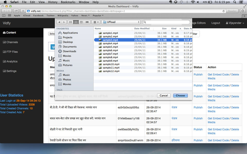Click the file dialog search field
The width and height of the screenshot is (247, 154).
(166, 22)
